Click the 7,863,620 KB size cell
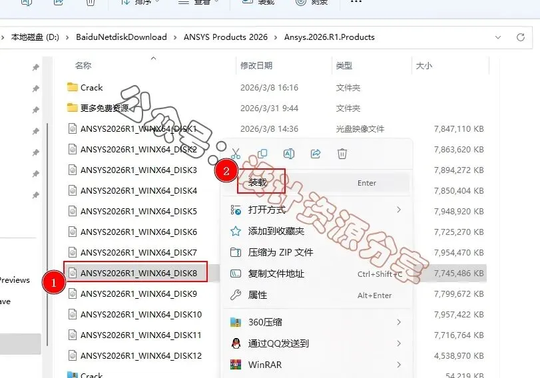Image resolution: width=540 pixels, height=378 pixels. coord(459,150)
